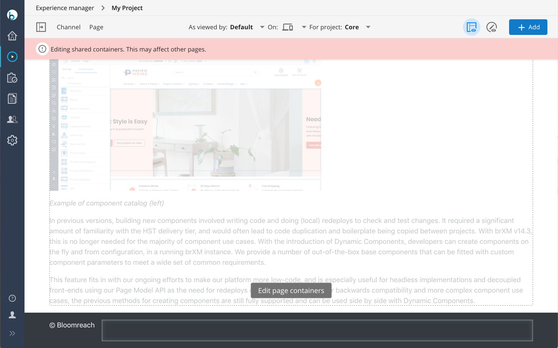Expand the navigation sidebar
The width and height of the screenshot is (558, 348).
click(x=12, y=334)
